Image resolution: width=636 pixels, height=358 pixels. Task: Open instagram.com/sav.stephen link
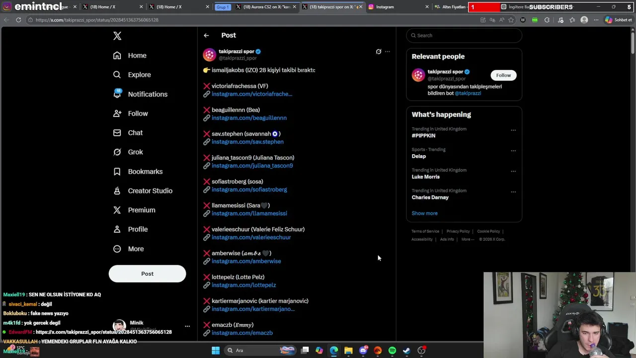click(x=247, y=142)
